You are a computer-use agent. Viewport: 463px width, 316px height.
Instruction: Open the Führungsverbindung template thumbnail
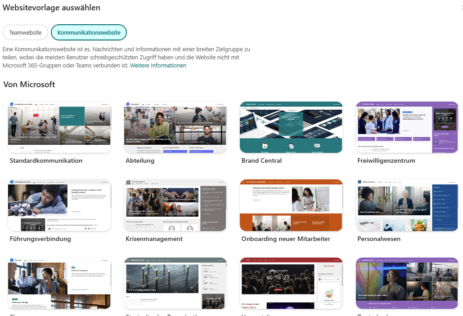tap(60, 205)
